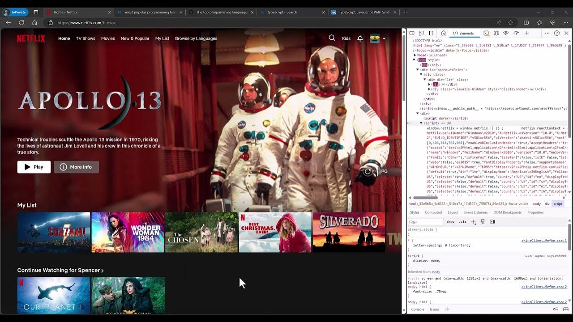Switch to Kids profile

(x=346, y=38)
